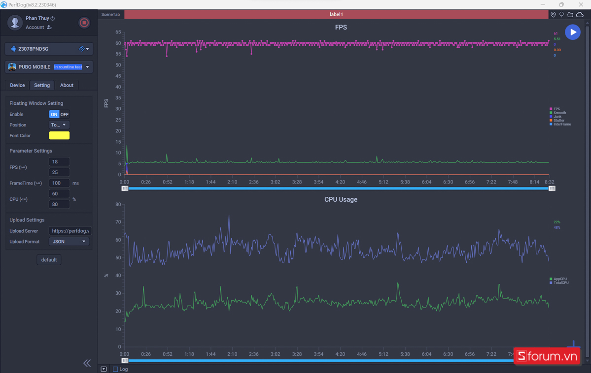Open the floating window Position dropdown
This screenshot has height=373, width=591.
click(x=59, y=125)
